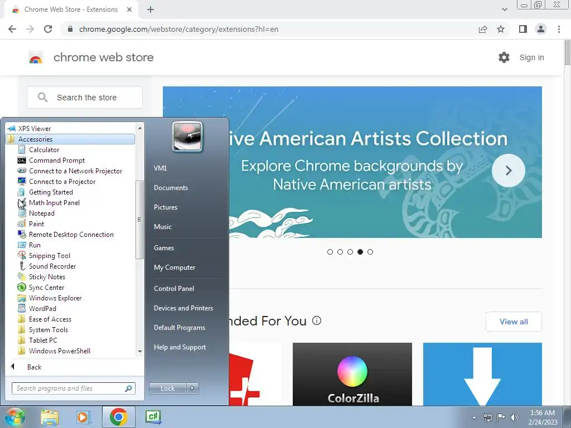This screenshot has height=428, width=571.
Task: Show the third banner slide dot
Action: tap(350, 252)
